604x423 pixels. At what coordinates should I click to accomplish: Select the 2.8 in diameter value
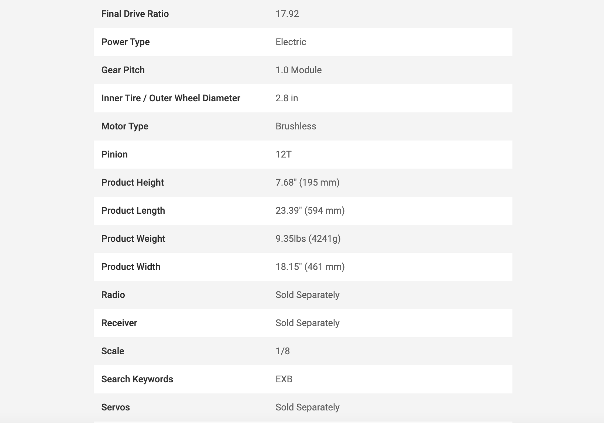287,98
